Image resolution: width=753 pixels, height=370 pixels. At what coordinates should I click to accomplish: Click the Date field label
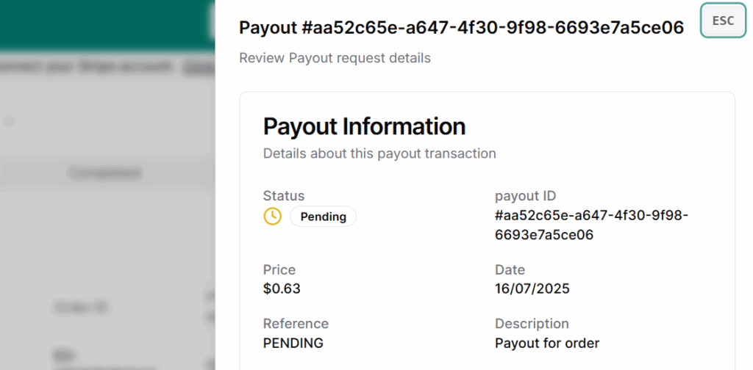(510, 269)
